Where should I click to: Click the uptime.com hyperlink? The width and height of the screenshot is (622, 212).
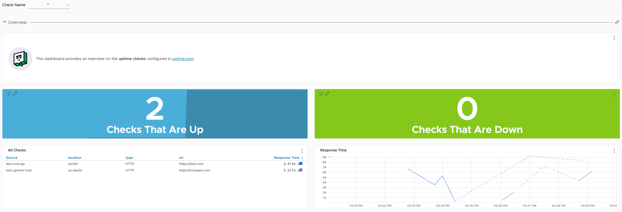183,59
